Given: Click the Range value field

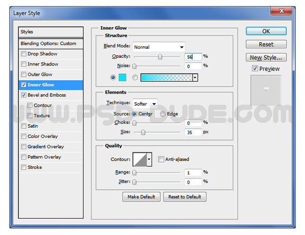Looking at the screenshot, I should pos(193,173).
